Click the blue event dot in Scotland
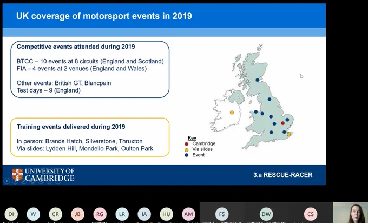368x223 pixels. point(258,80)
